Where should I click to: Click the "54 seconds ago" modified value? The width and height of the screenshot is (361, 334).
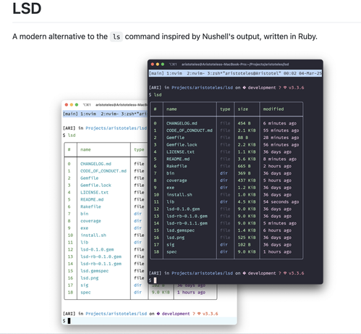click(281, 202)
